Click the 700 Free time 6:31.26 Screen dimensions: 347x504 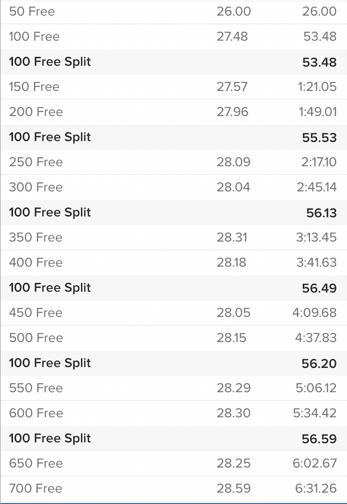(316, 489)
